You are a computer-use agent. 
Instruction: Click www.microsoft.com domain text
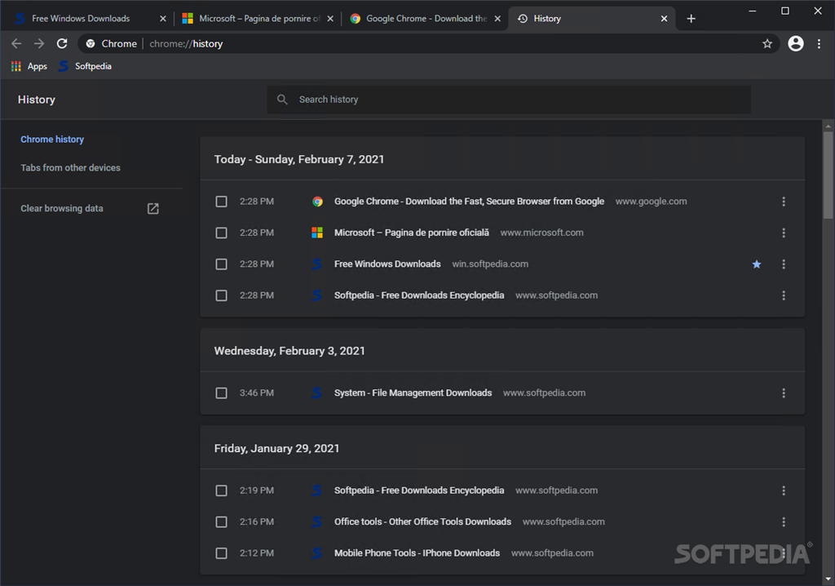pos(541,233)
